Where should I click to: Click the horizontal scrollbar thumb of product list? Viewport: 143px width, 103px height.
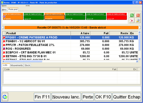[x=23, y=61]
